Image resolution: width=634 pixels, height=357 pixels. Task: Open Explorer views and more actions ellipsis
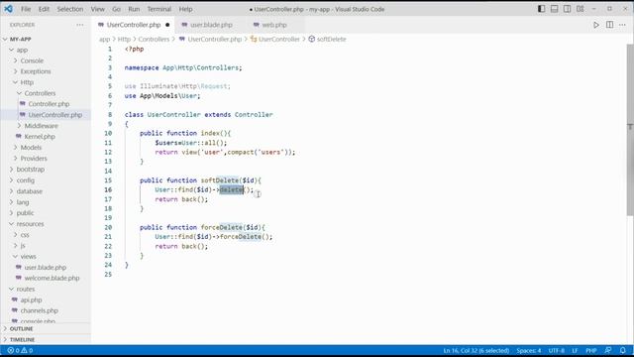[x=79, y=25]
